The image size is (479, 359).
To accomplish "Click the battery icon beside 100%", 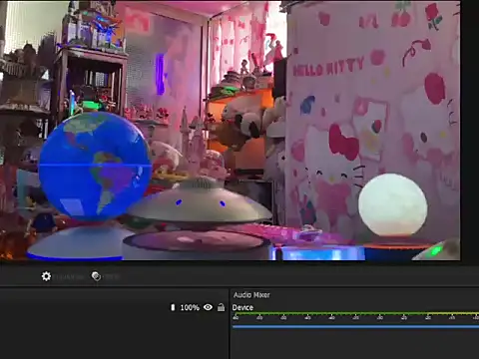I will (173, 307).
